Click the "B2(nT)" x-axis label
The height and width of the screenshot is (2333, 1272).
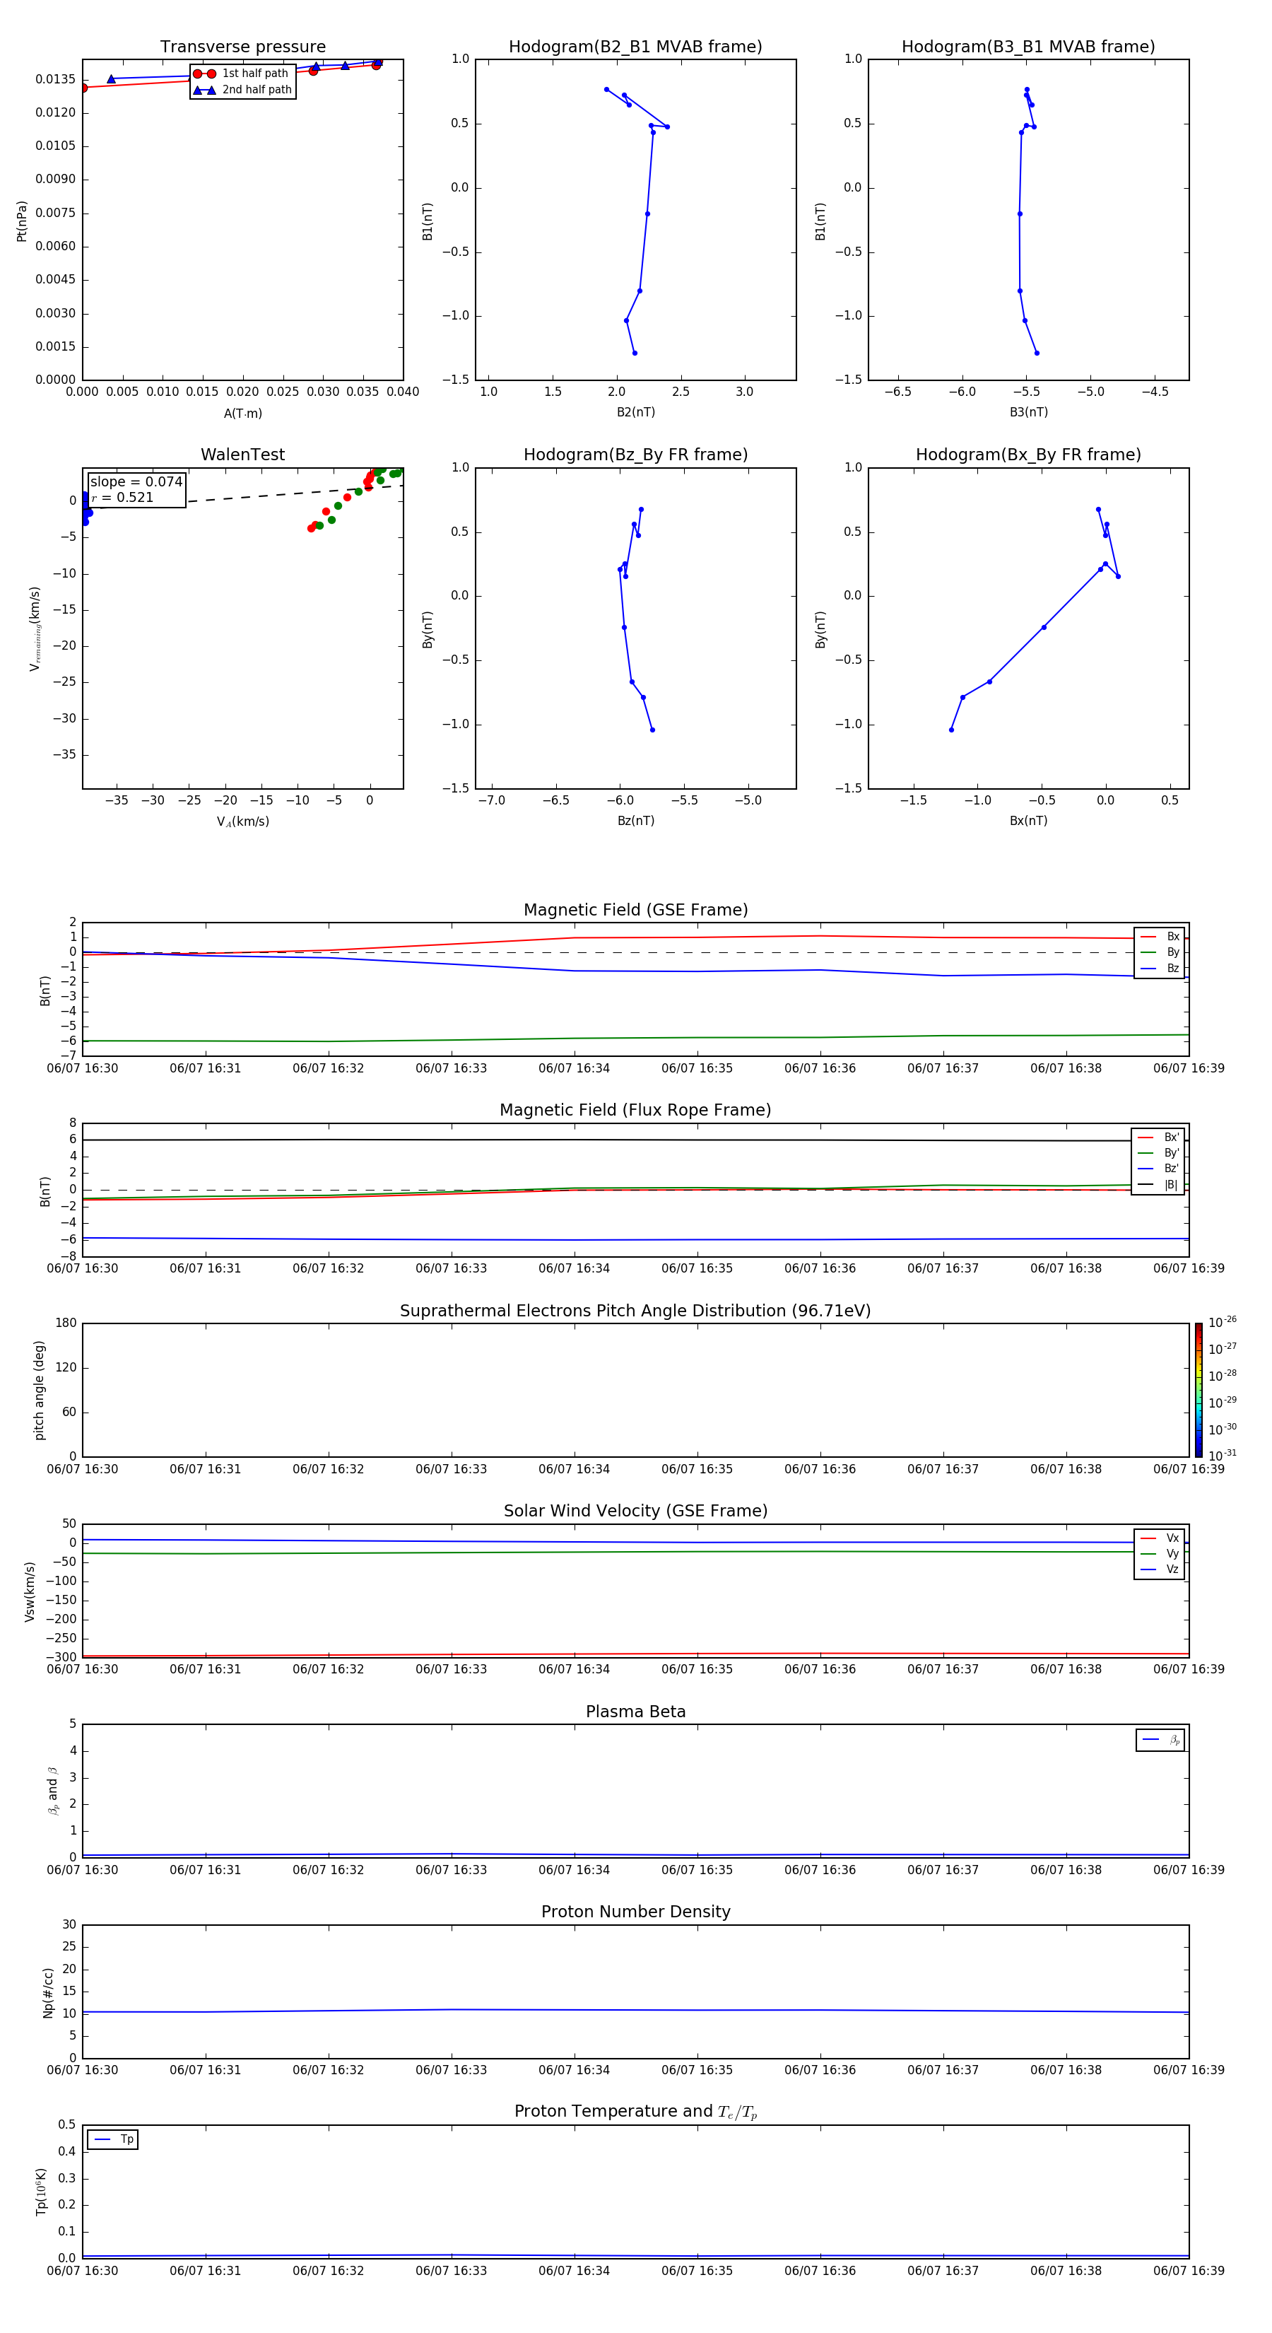point(635,412)
